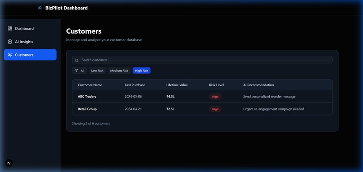Click the High badge for Retail Group
Screen dimensions: 363x172
coord(215,109)
